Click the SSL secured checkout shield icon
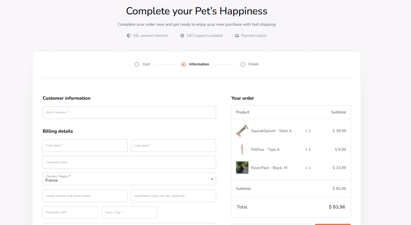Screen dimensions: 411x225 pos(129,35)
